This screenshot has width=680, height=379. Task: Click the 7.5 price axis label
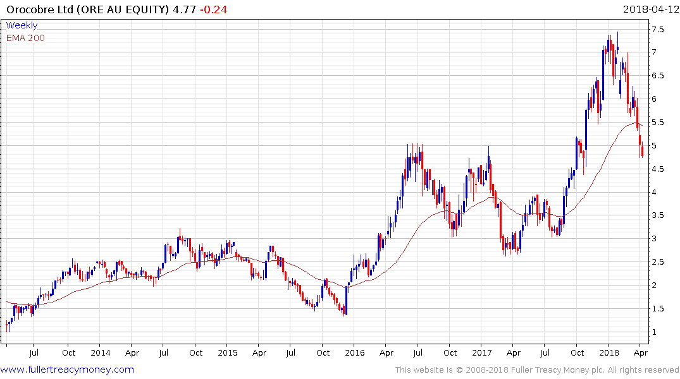[x=657, y=30]
